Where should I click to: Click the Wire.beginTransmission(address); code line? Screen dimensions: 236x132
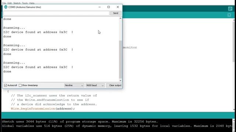coord(43,109)
